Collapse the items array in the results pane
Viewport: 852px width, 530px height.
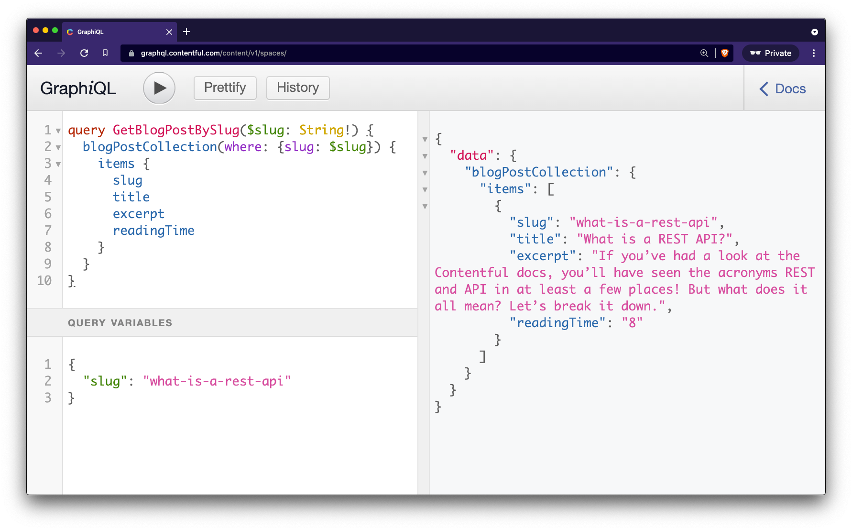425,189
